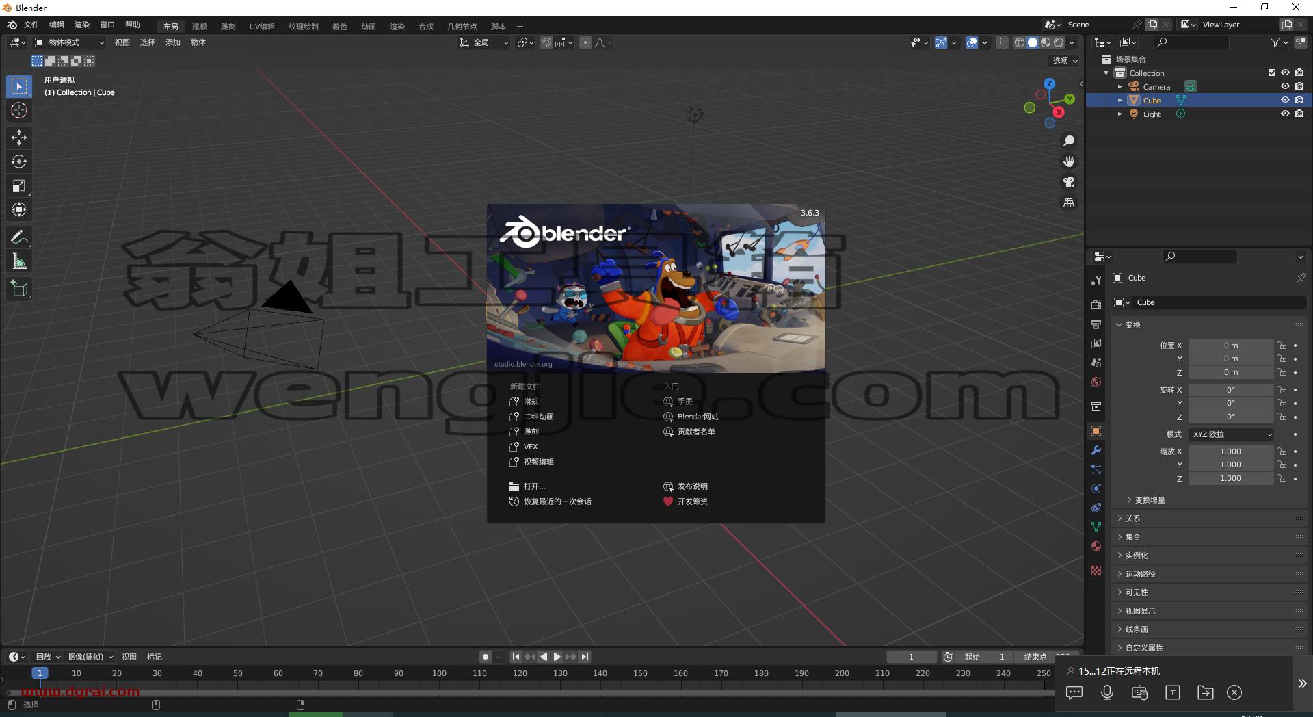Activate the Cursor tool
This screenshot has height=717, width=1313.
click(19, 110)
